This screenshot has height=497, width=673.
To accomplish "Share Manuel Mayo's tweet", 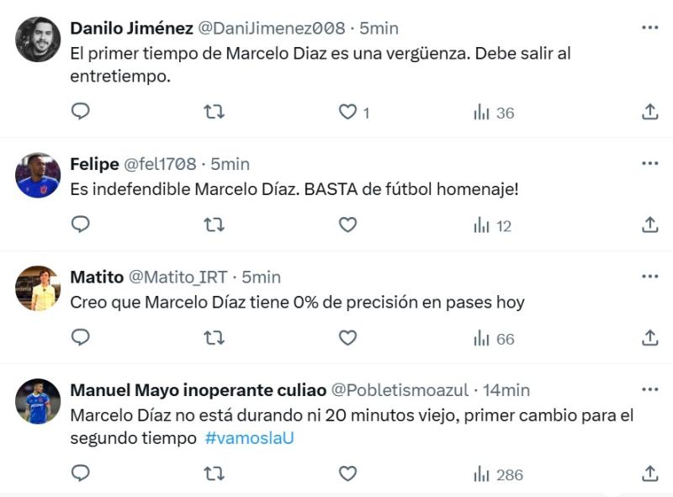I will (649, 473).
